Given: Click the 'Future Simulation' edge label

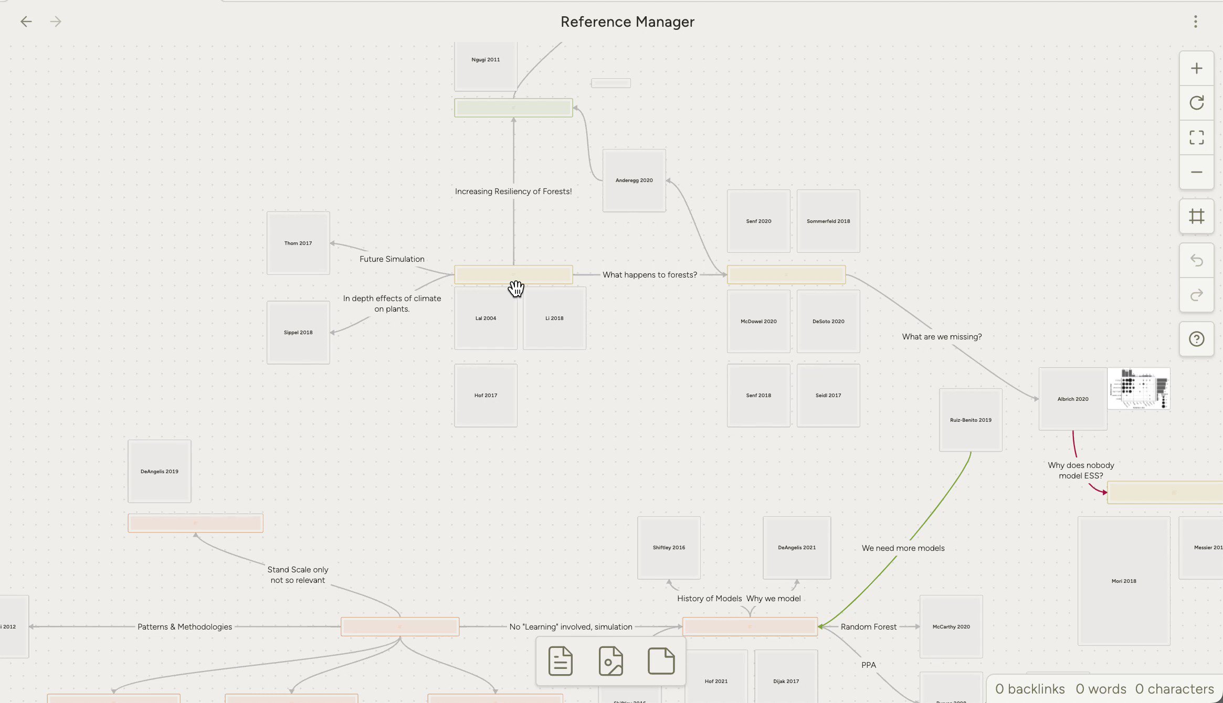Looking at the screenshot, I should (392, 259).
